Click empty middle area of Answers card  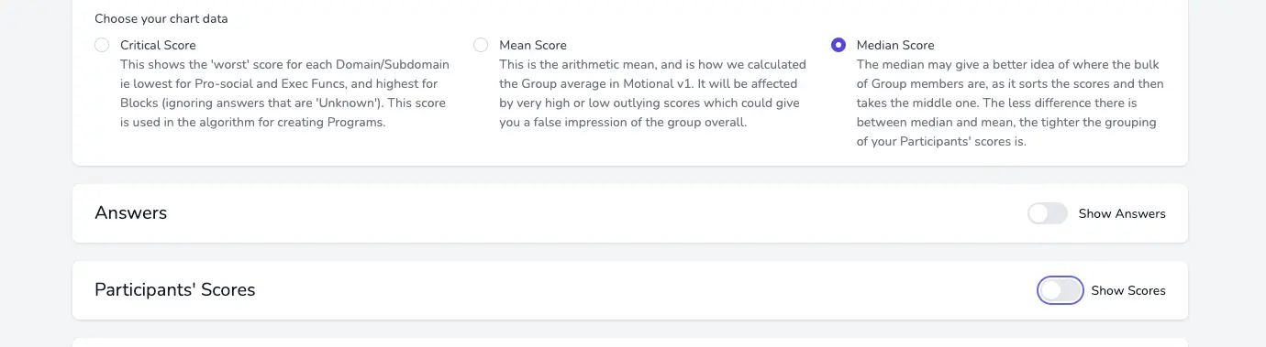click(596, 213)
